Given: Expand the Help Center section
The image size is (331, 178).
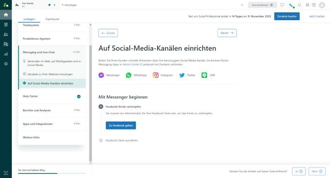Looking at the screenshot, I should 52,97.
